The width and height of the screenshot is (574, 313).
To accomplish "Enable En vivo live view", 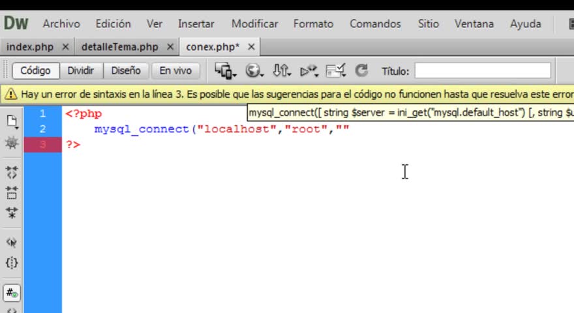I will [175, 70].
